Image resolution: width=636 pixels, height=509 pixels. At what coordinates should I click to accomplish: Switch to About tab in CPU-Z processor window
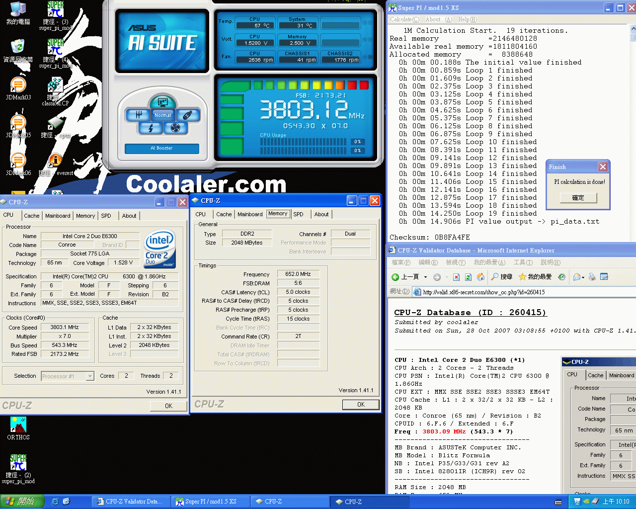pyautogui.click(x=129, y=216)
